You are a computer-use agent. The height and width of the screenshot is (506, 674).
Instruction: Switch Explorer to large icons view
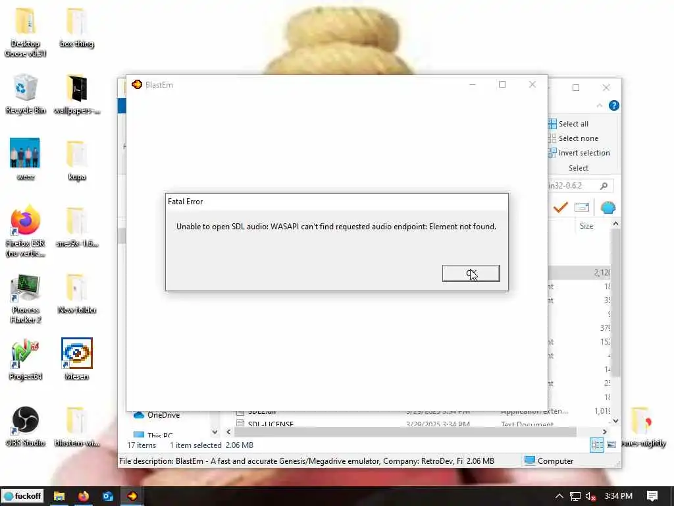click(x=611, y=445)
